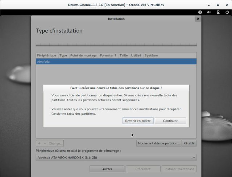Click the Type column header

pos(63,55)
